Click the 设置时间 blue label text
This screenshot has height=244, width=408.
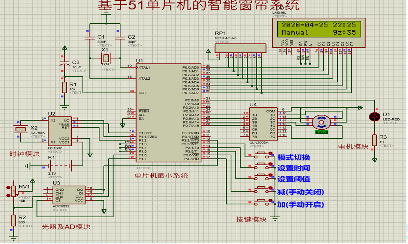click(x=293, y=168)
